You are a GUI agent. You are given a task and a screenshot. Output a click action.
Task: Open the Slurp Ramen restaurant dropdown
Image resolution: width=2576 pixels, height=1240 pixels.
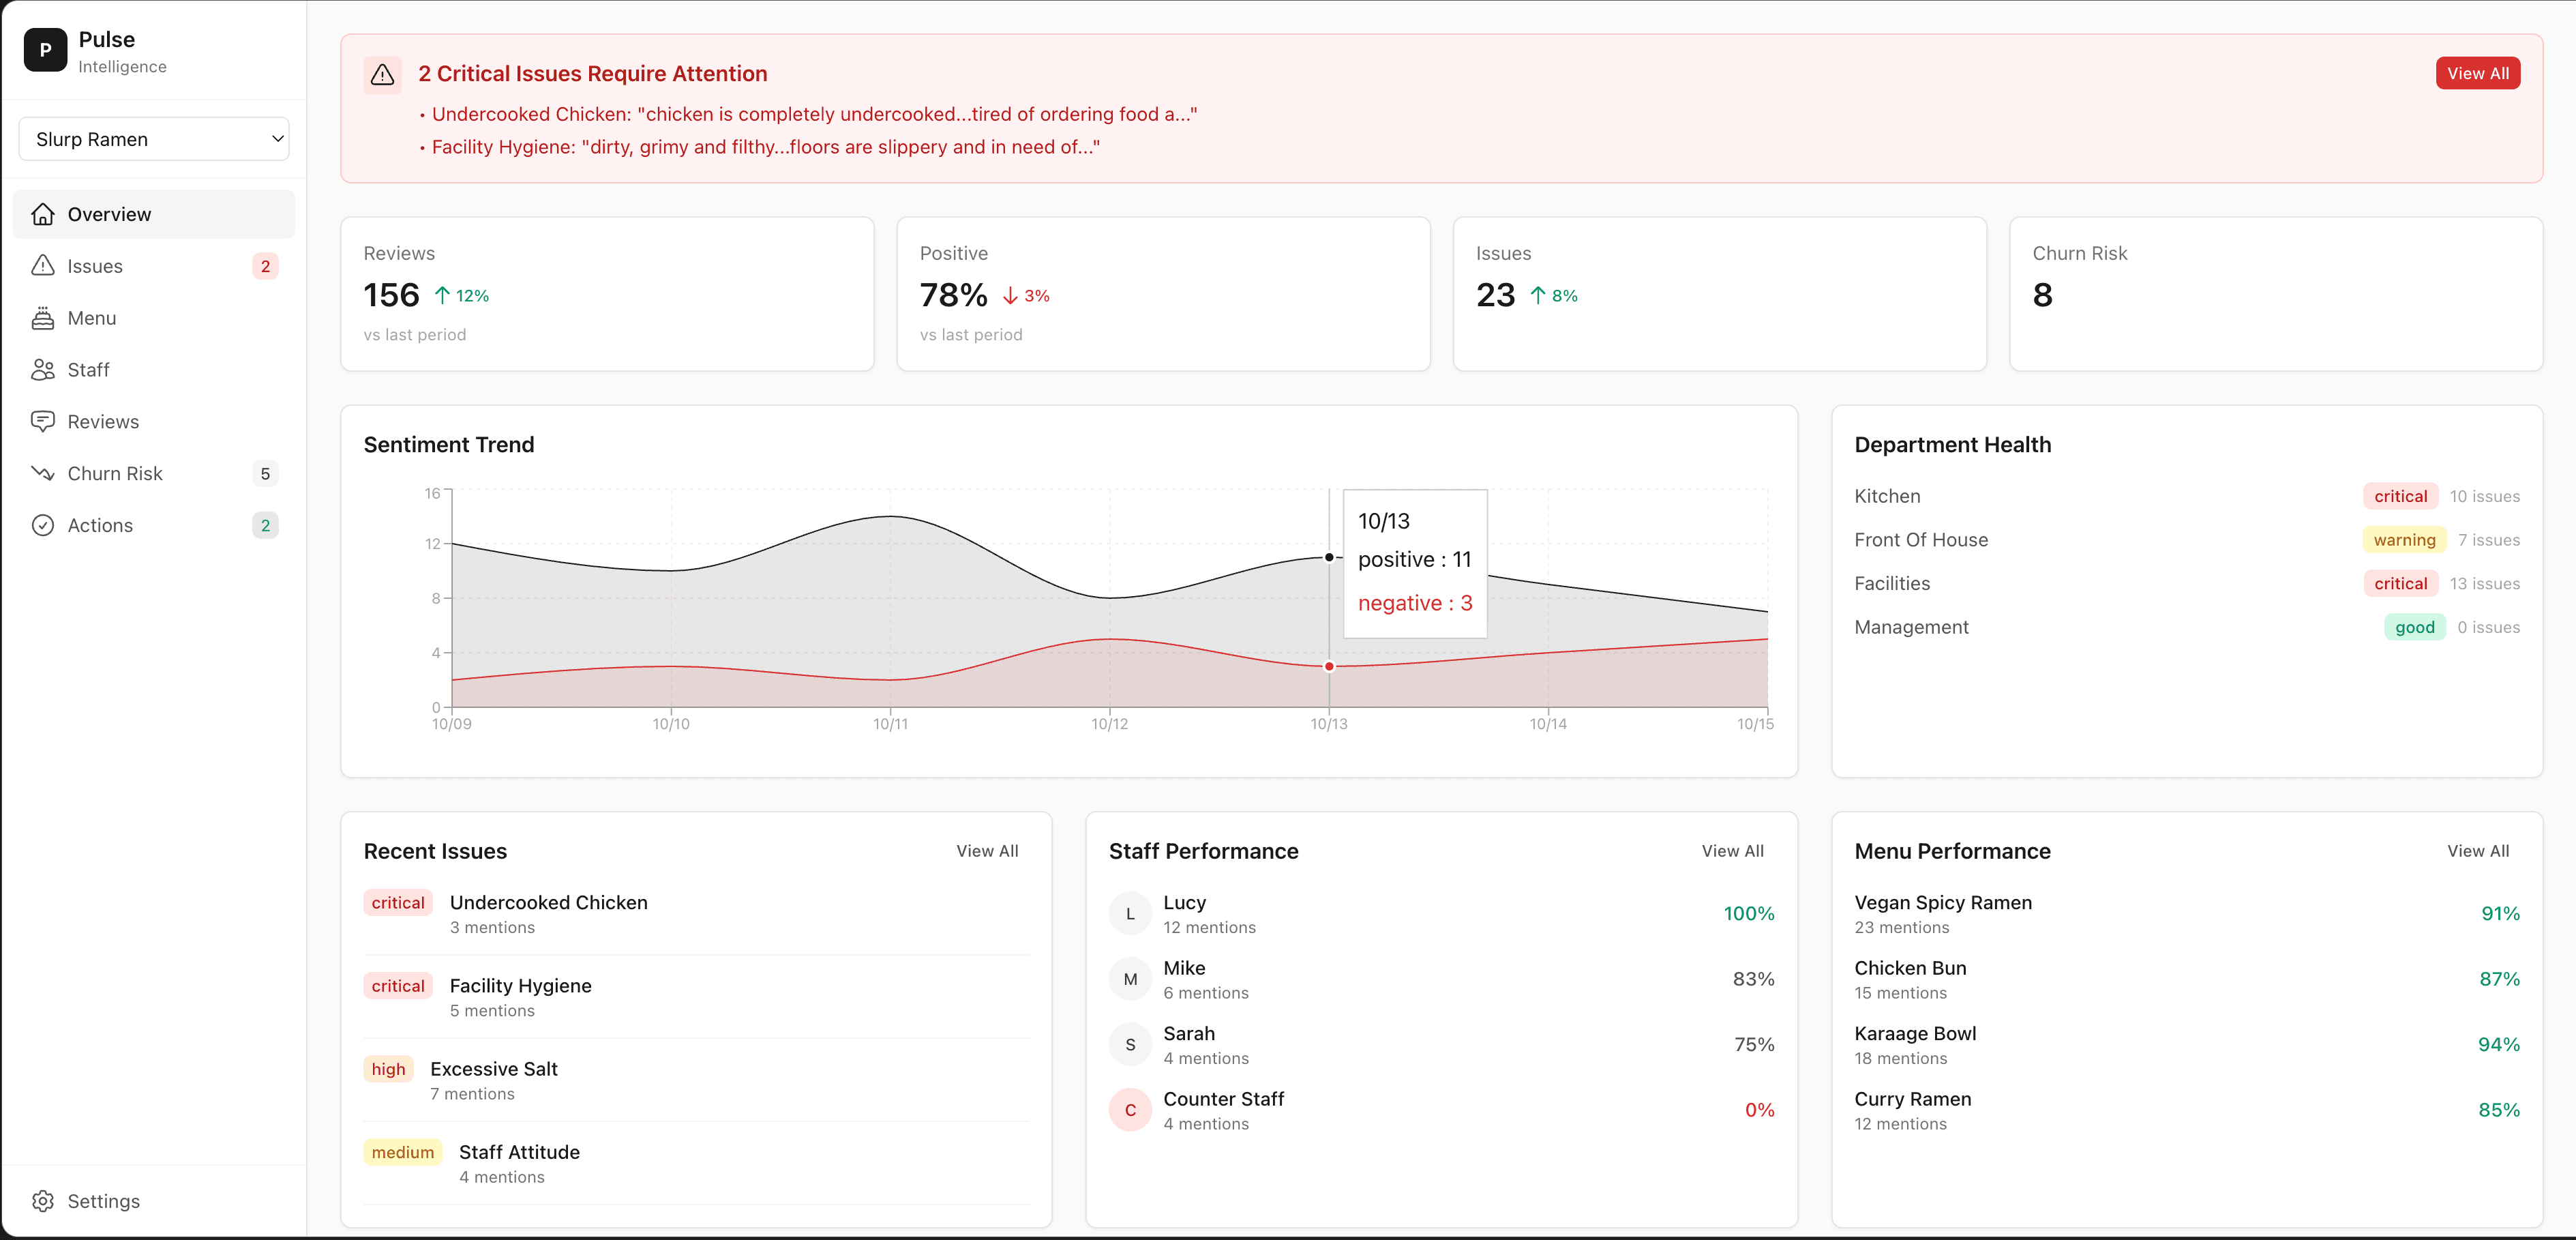(x=153, y=139)
